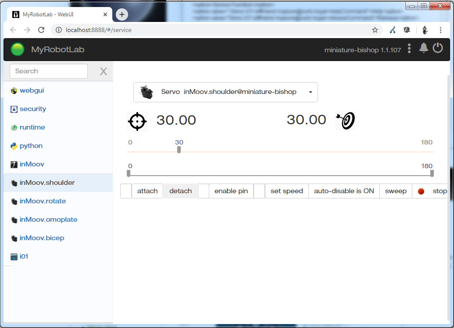This screenshot has width=454, height=328.
Task: Click the dartboard target position icon
Action: 345,121
